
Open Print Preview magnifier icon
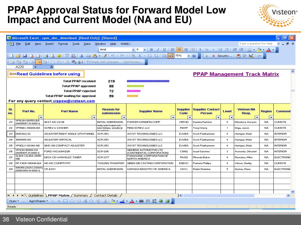52,56
